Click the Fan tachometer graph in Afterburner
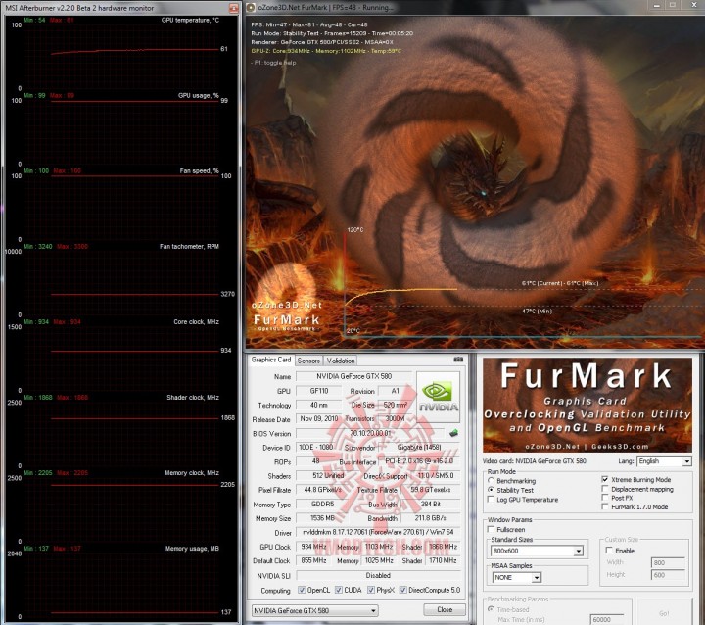Screen dimensions: 705x625 [x=121, y=280]
